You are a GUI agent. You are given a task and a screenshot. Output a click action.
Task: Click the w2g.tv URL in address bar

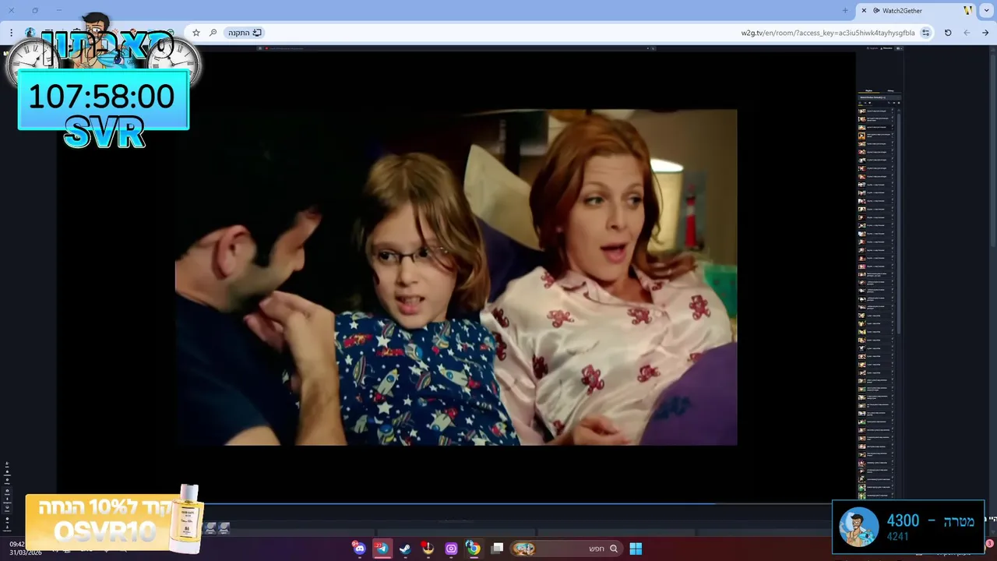coord(827,33)
